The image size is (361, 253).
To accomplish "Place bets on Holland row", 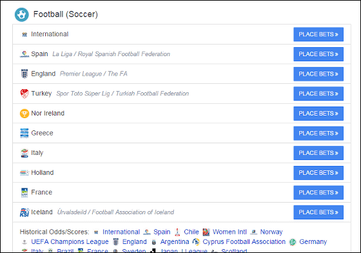I will pyautogui.click(x=318, y=173).
